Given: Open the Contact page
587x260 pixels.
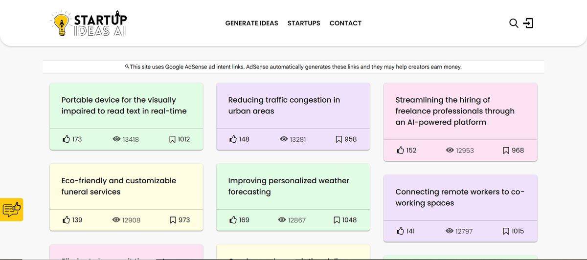Looking at the screenshot, I should point(345,23).
